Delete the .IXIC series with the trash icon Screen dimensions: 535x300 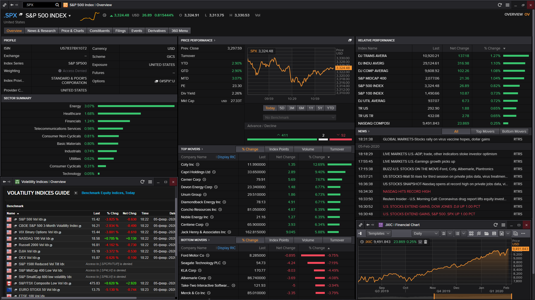coord(425,242)
